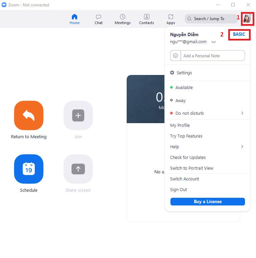The width and height of the screenshot is (256, 258).
Task: Click the dark clock banner thumbnail
Action: pyautogui.click(x=146, y=99)
